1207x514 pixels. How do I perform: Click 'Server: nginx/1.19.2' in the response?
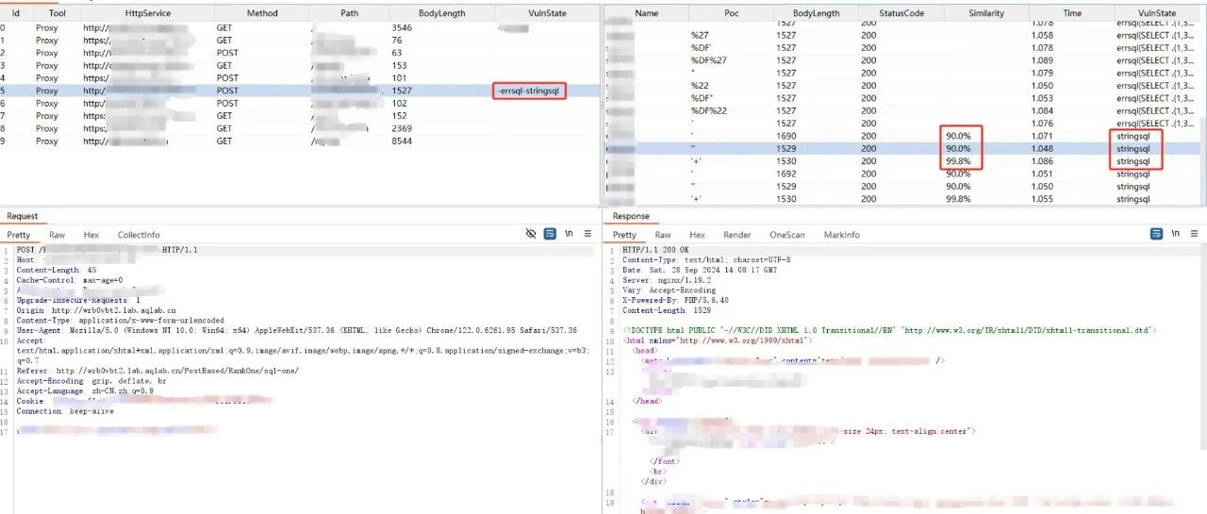pyautogui.click(x=667, y=280)
